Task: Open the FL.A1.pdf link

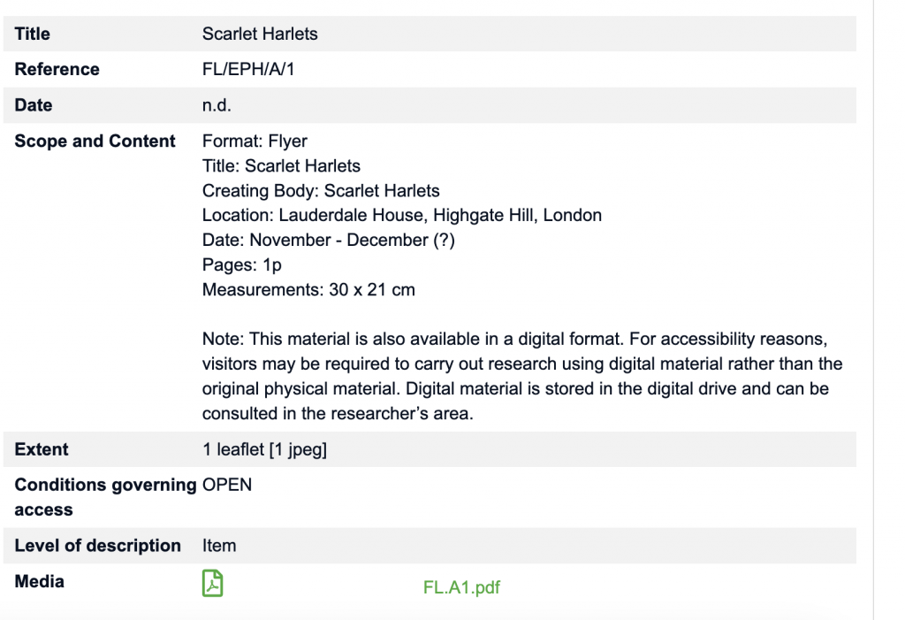Action: click(461, 588)
